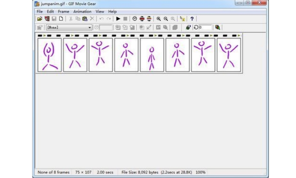Select the eighth frame thumbnail
The width and height of the screenshot is (296, 178).
[229, 55]
